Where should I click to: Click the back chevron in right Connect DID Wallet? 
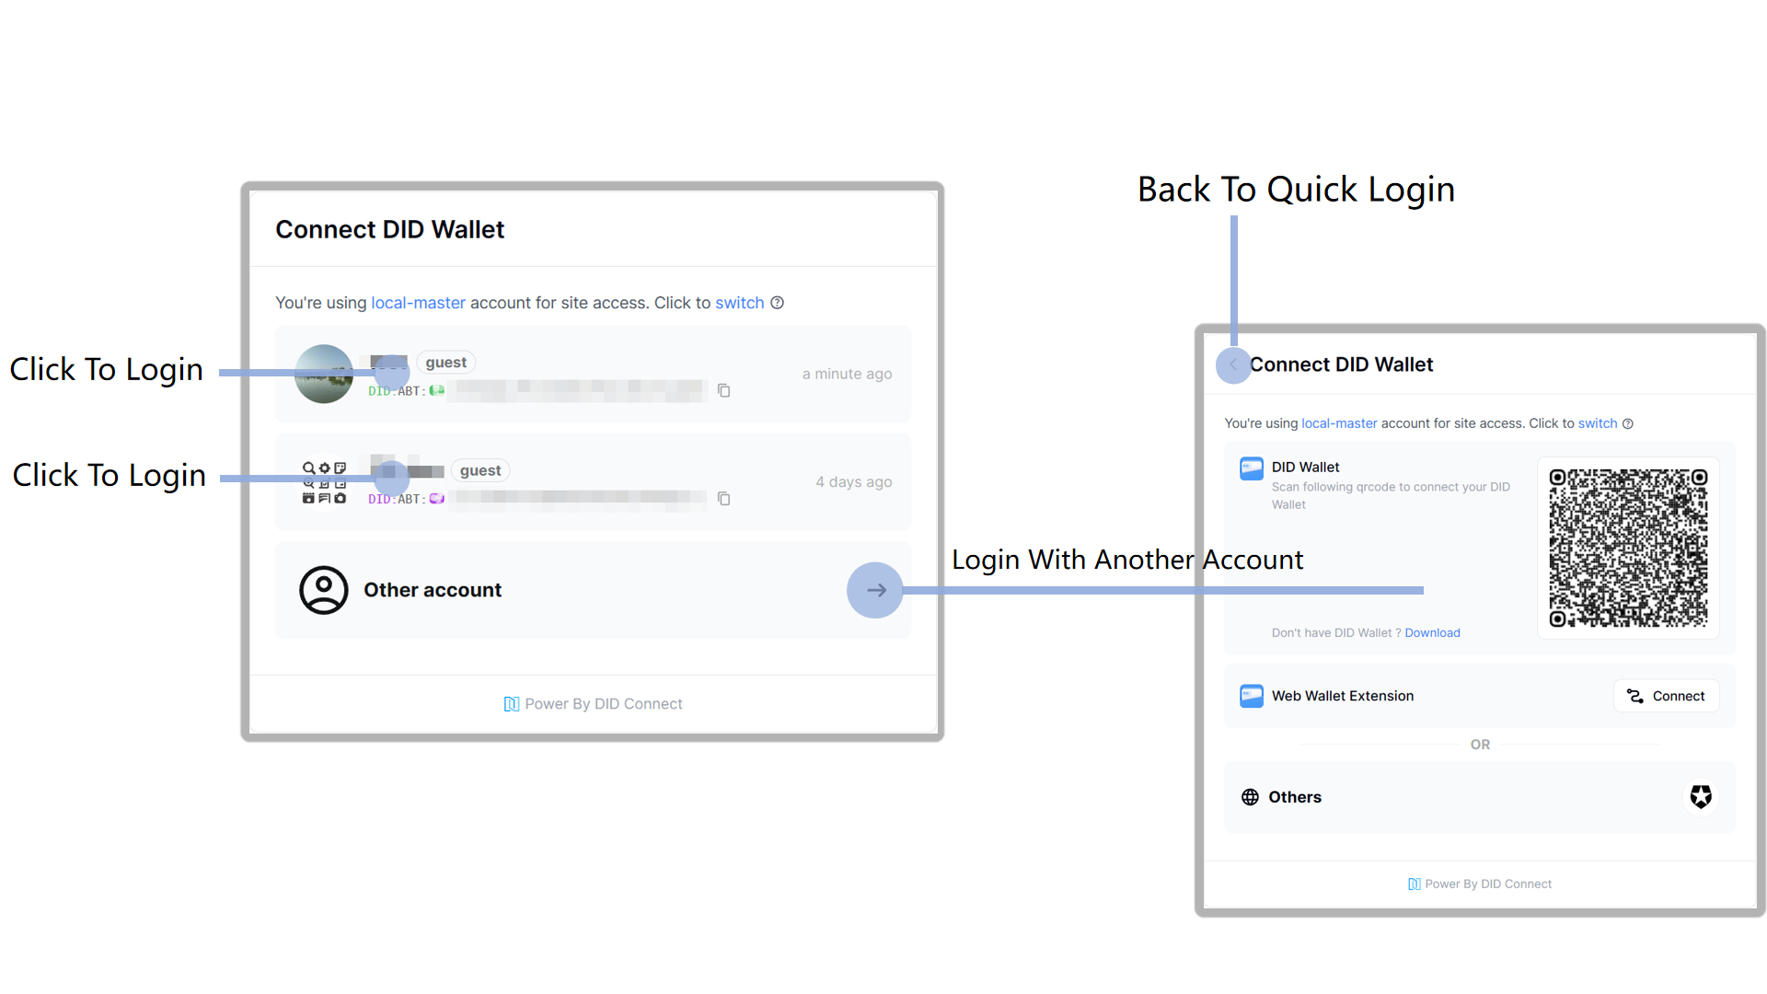[x=1233, y=365]
